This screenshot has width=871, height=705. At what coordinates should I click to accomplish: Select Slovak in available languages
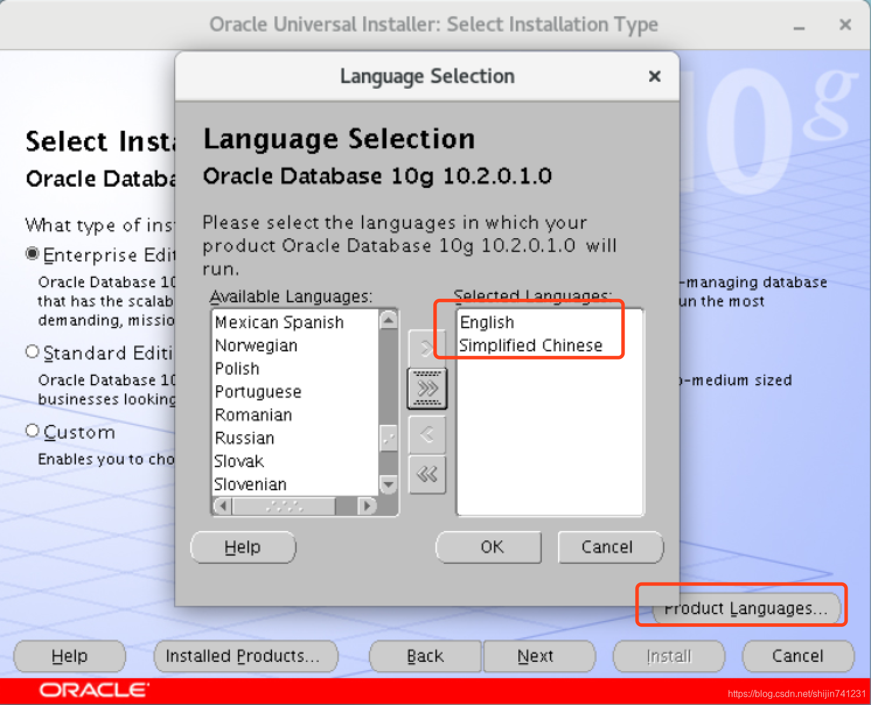[x=239, y=461]
